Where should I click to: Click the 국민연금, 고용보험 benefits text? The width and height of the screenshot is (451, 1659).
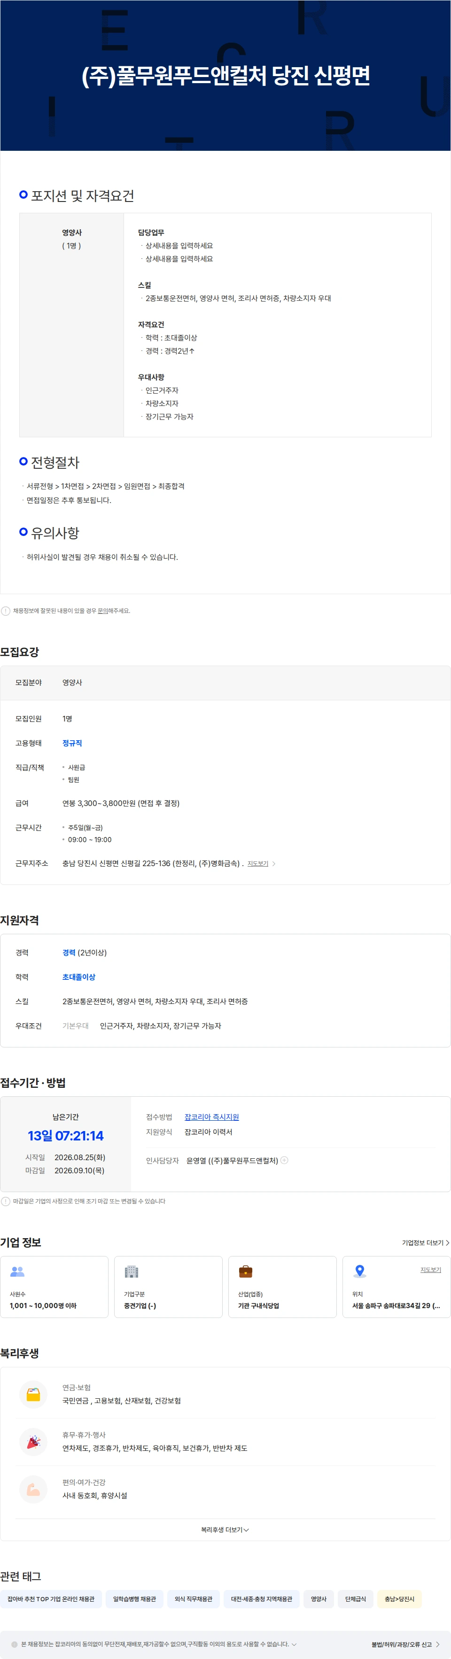(x=121, y=1401)
